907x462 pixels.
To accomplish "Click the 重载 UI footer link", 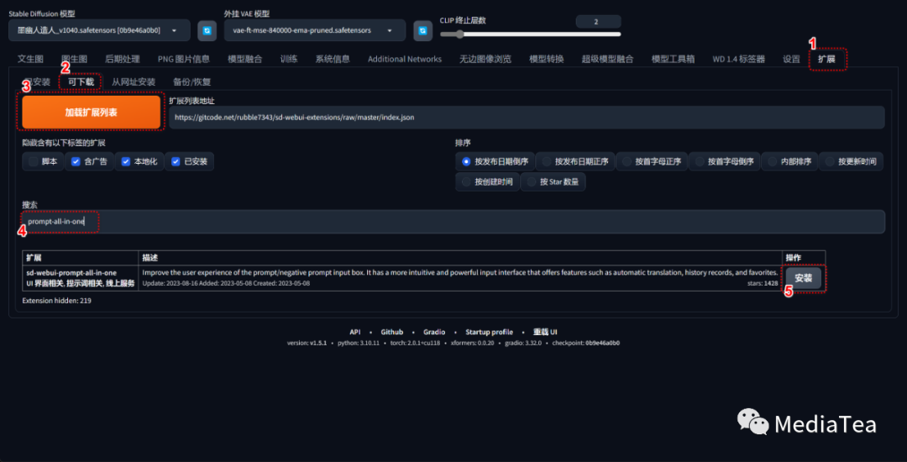I will tap(546, 332).
